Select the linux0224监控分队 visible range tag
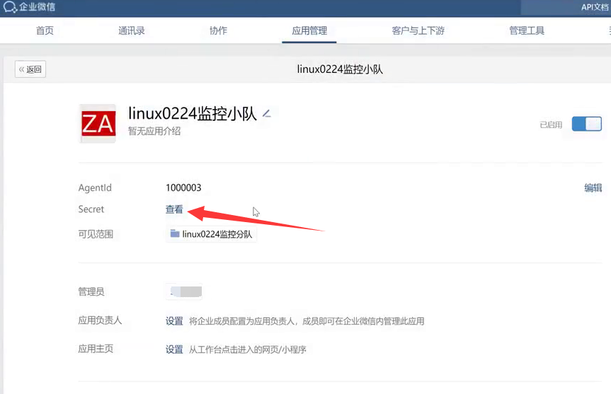 click(211, 234)
